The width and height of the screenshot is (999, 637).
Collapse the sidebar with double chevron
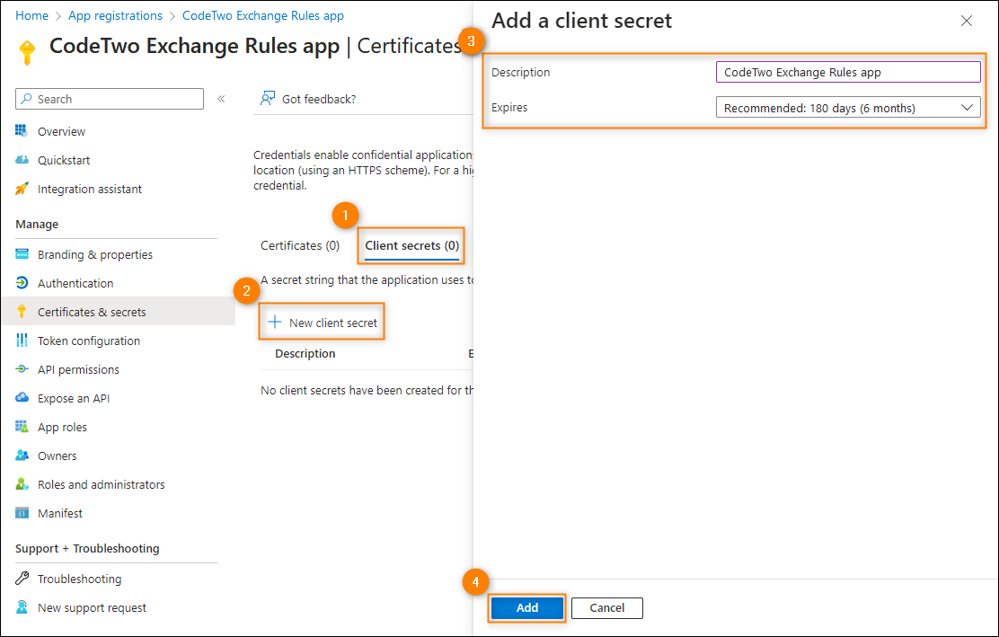(221, 99)
